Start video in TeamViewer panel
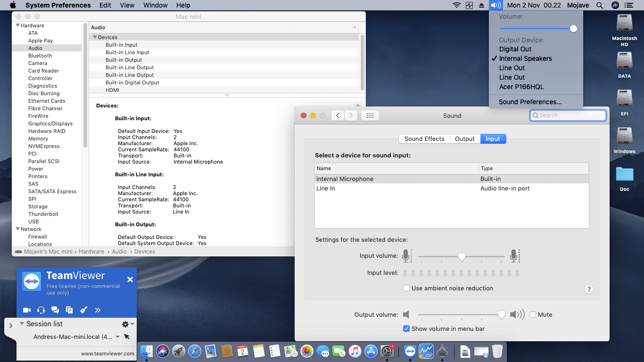Screen dimensions: 644x362 point(27,310)
